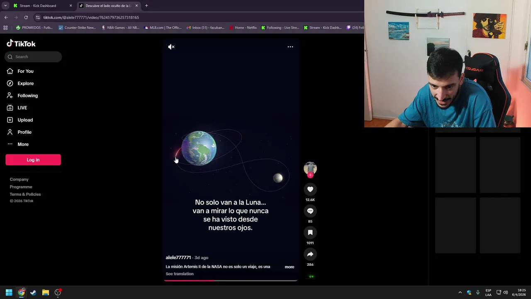Open the creator's avatar thumbnail
This screenshot has height=299, width=531.
310,168
